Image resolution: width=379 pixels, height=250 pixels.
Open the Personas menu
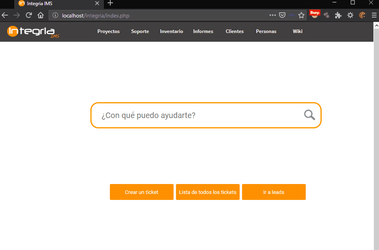pos(266,31)
